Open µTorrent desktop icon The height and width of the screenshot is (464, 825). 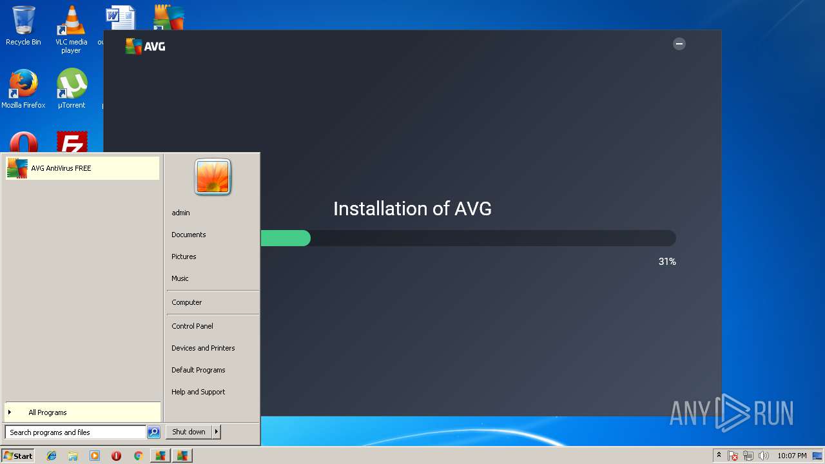point(71,89)
